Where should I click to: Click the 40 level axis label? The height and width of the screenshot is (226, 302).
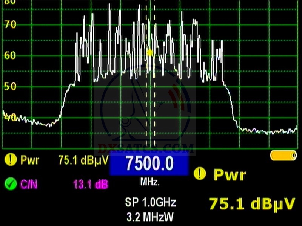point(9,118)
